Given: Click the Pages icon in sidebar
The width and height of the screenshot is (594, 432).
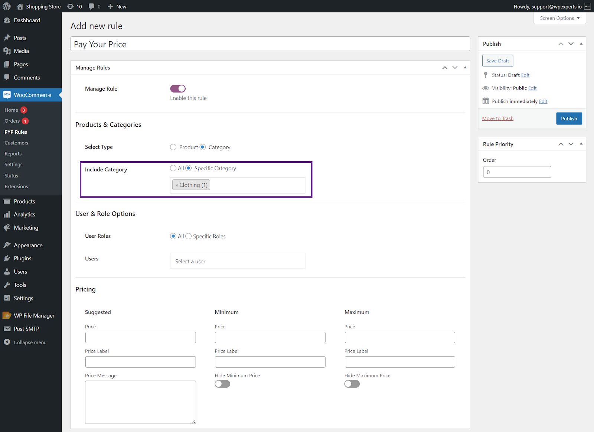Looking at the screenshot, I should pyautogui.click(x=7, y=64).
